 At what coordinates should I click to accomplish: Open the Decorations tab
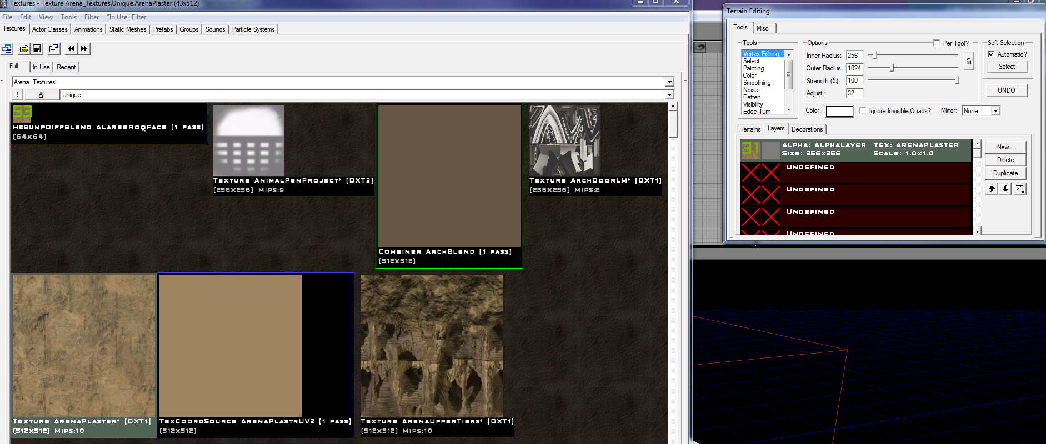pos(807,129)
